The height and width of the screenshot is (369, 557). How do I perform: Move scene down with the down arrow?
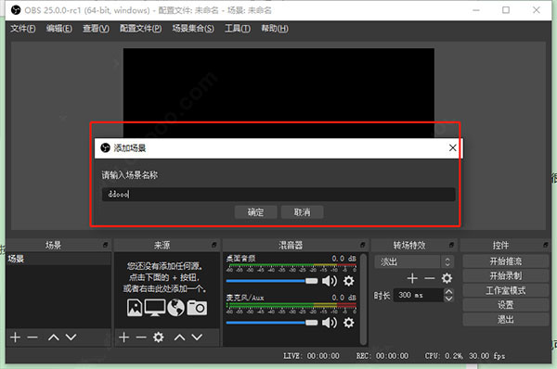(x=71, y=337)
